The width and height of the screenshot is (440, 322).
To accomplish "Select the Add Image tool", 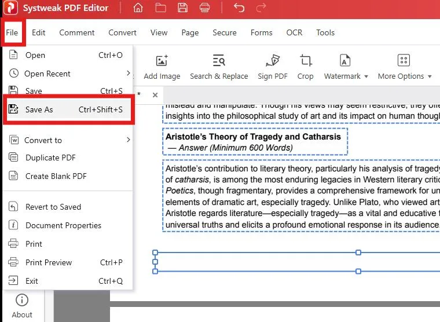I will click(162, 67).
